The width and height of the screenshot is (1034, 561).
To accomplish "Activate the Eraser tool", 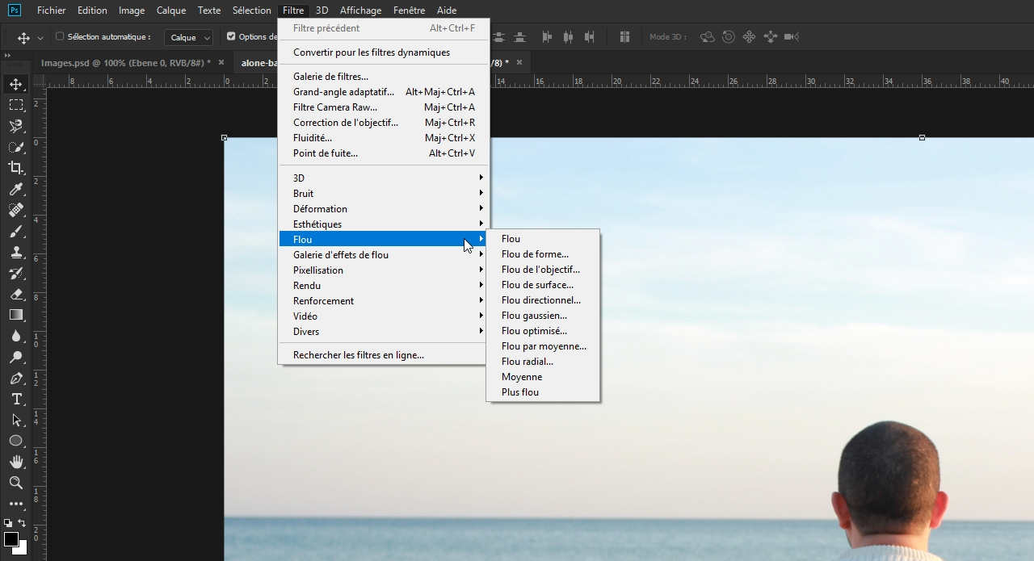I will point(15,294).
